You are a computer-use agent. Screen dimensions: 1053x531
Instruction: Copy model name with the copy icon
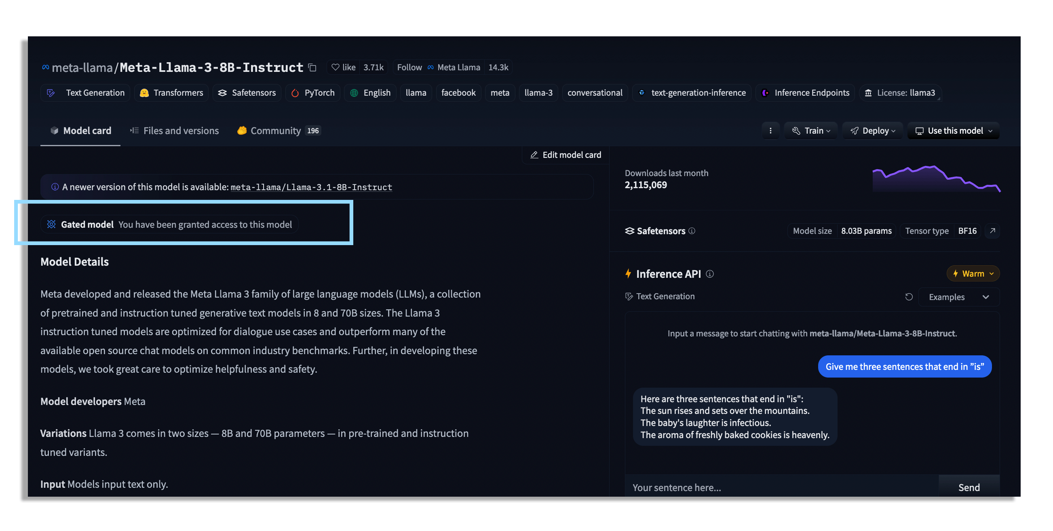pos(312,67)
